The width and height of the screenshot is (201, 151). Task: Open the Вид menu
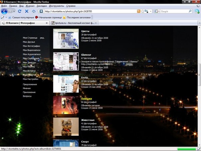point(21,6)
